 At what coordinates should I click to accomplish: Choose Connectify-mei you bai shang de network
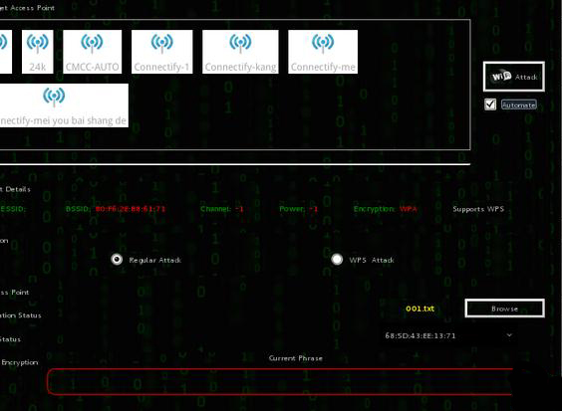coord(64,105)
